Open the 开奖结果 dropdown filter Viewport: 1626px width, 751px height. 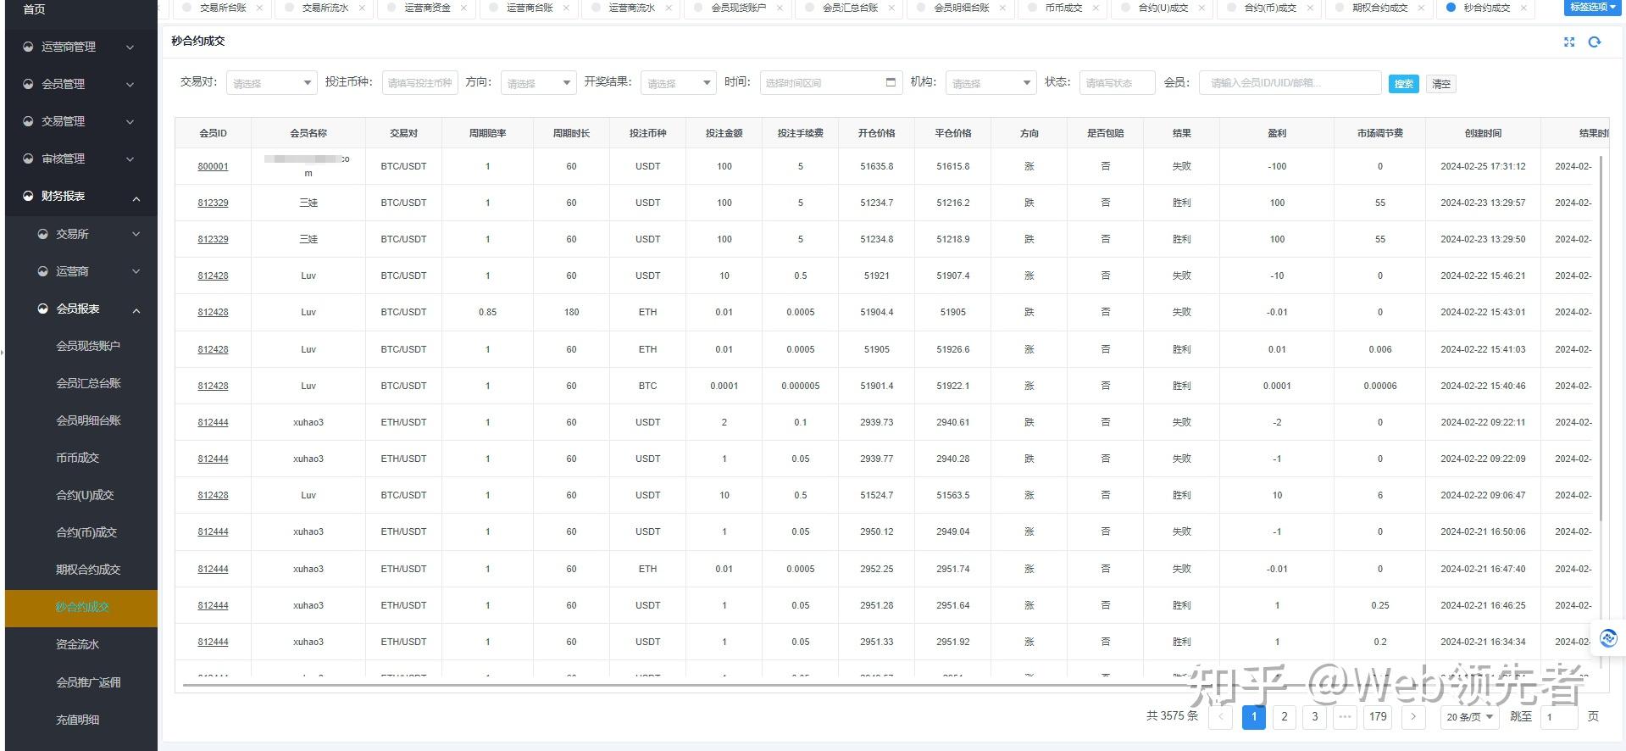tap(679, 83)
